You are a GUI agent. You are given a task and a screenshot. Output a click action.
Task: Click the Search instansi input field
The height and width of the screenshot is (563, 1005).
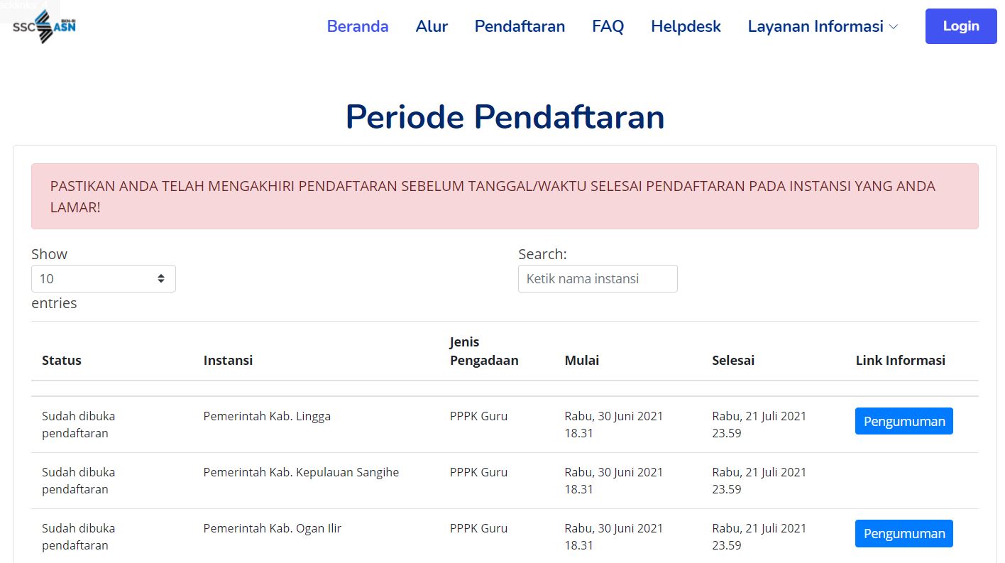(597, 278)
